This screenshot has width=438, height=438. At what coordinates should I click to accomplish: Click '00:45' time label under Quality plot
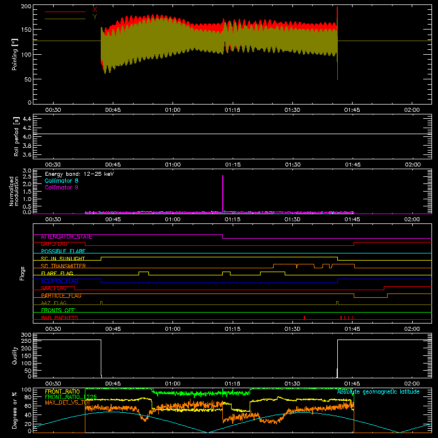(113, 384)
